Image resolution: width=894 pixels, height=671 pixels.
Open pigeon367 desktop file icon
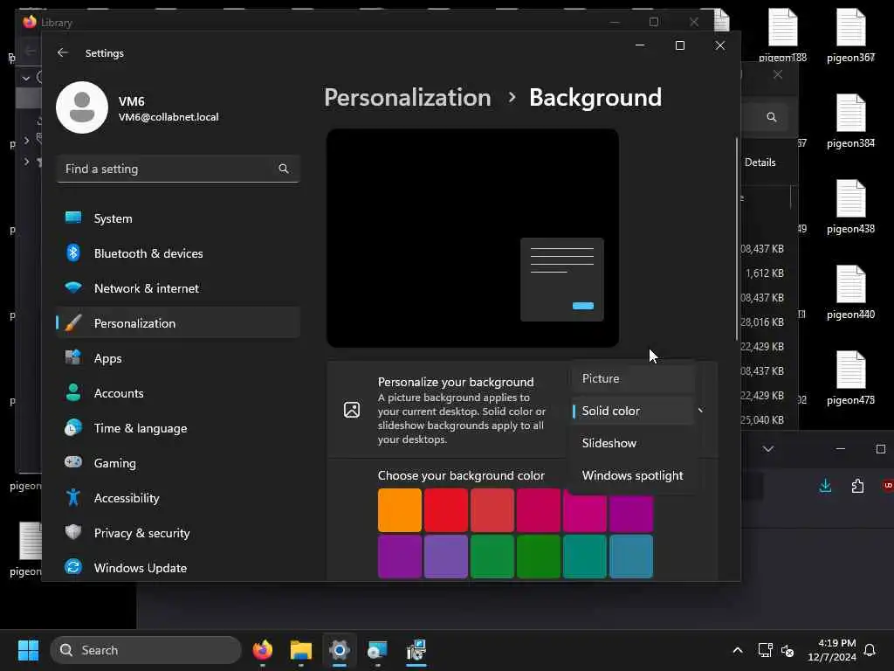pos(850,35)
